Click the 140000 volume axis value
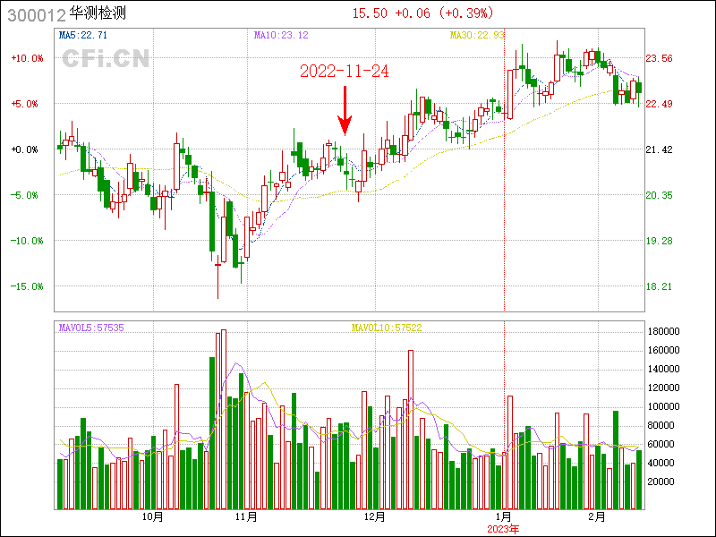 664,369
